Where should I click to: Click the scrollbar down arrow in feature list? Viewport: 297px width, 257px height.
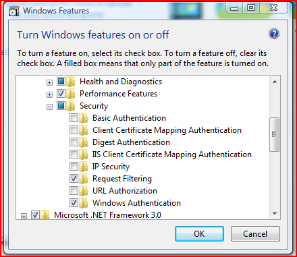[x=275, y=213]
